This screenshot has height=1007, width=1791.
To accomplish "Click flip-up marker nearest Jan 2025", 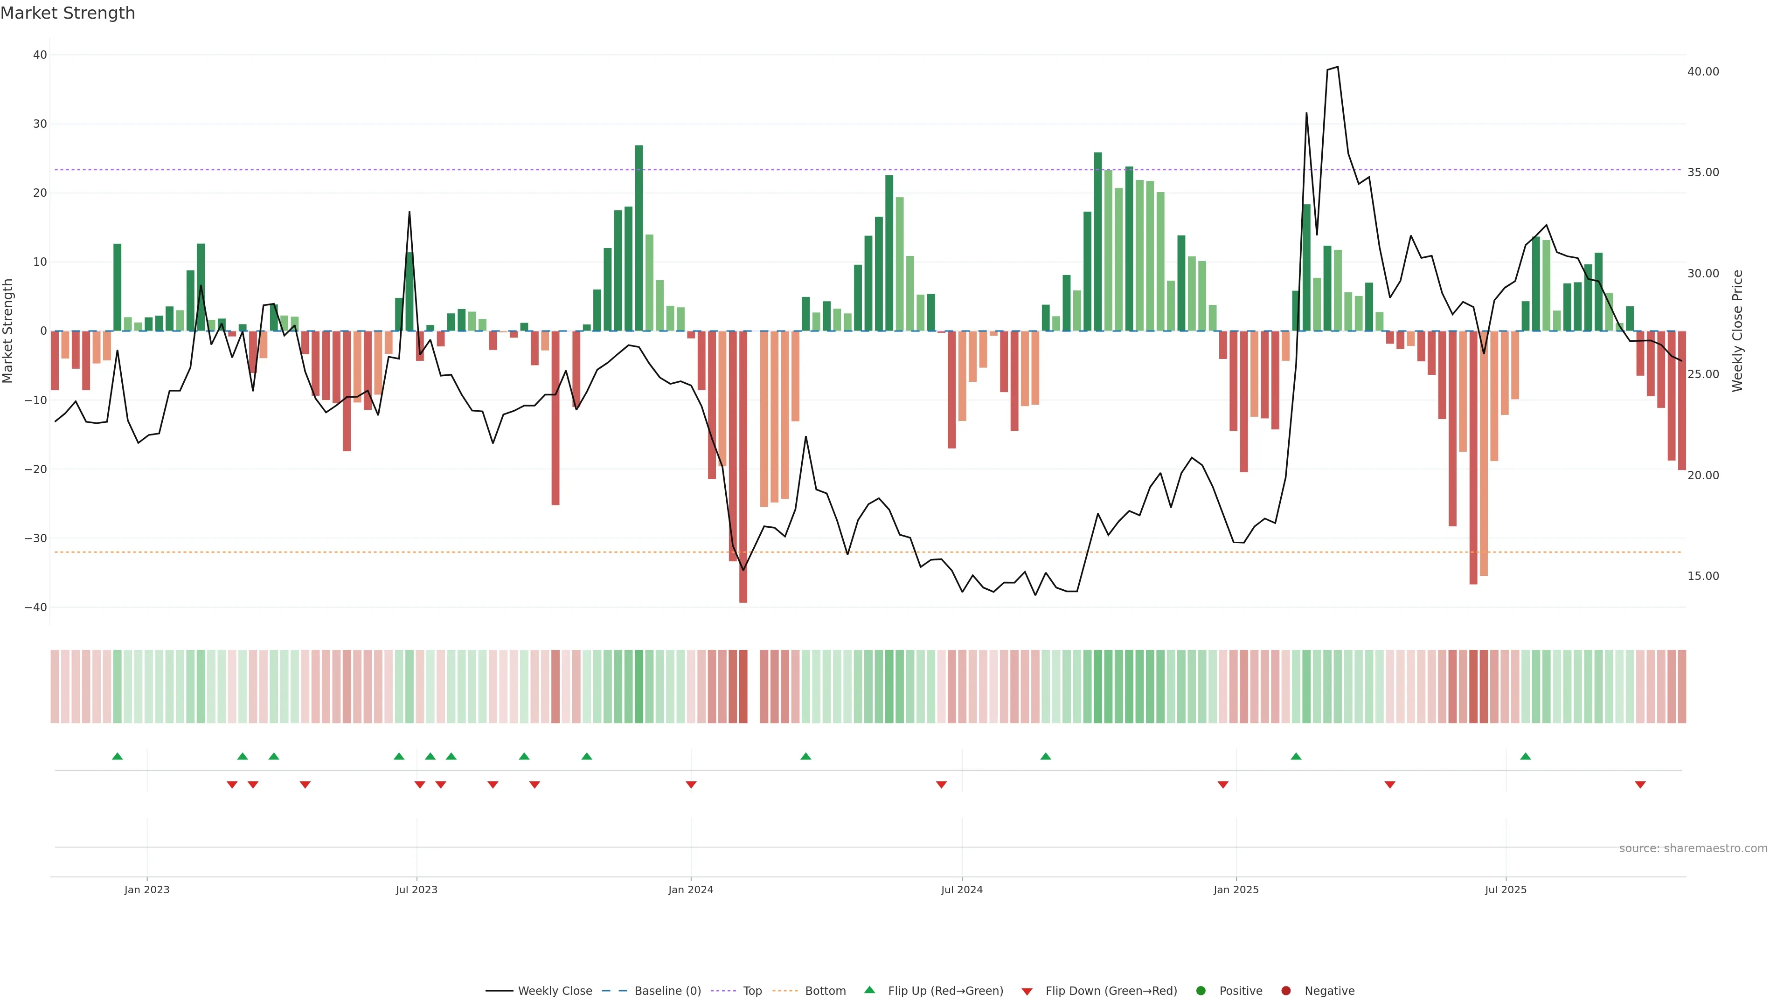I will click(1296, 756).
